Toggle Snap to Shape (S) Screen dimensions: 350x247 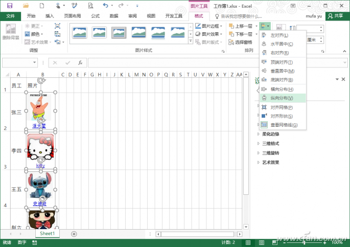tap(283, 116)
